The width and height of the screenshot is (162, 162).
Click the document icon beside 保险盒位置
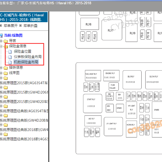click(x=10, y=52)
